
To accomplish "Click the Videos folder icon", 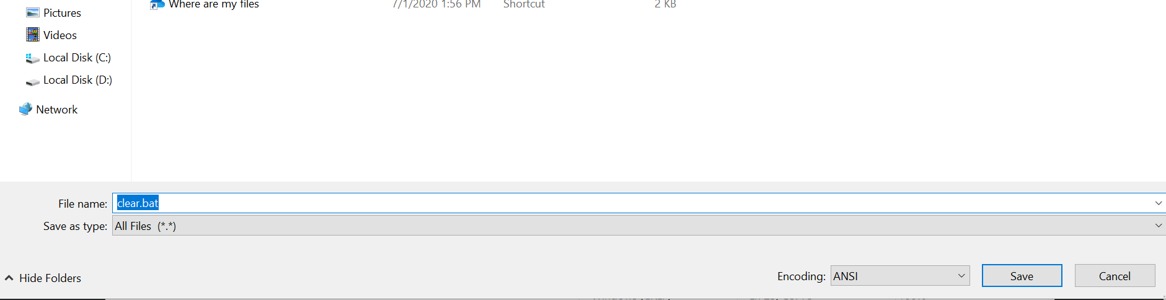I will click(x=33, y=35).
